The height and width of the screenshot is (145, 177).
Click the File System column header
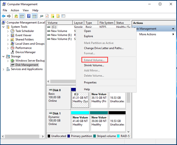click(107, 23)
